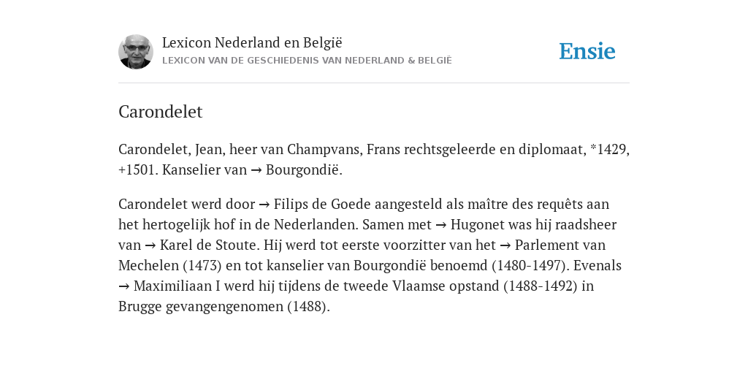The height and width of the screenshot is (374, 748).
Task: Open the Ensie logo
Action: coord(587,51)
